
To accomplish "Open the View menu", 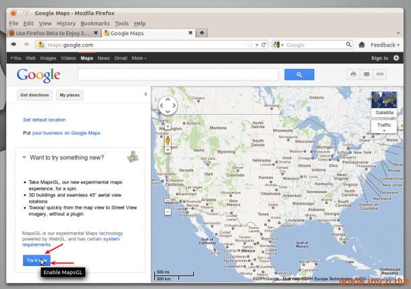I will [45, 24].
